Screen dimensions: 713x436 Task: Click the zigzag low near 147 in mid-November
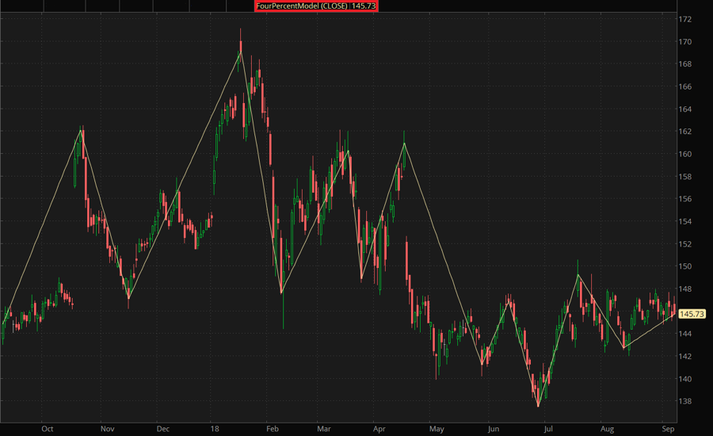click(128, 297)
